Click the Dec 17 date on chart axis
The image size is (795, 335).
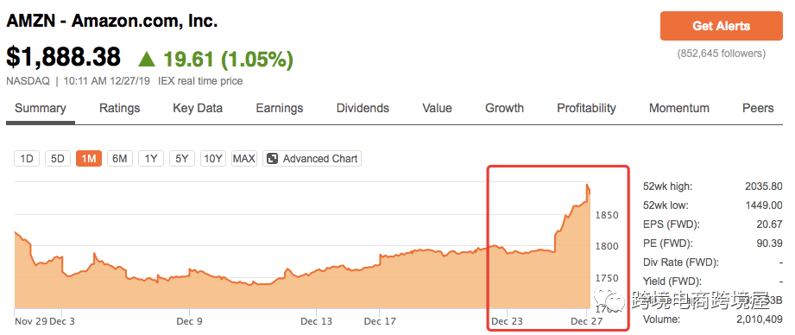pos(381,321)
